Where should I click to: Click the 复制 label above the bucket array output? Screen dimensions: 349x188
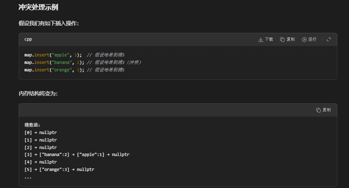(327, 110)
